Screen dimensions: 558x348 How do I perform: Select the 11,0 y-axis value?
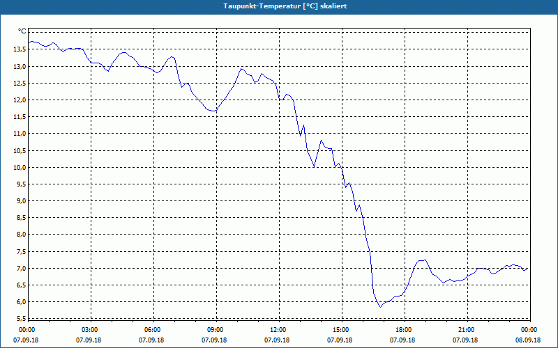pos(20,134)
